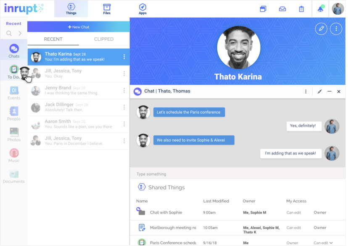
Task: Open the Chat with Sophie shared item
Action: 166,212
